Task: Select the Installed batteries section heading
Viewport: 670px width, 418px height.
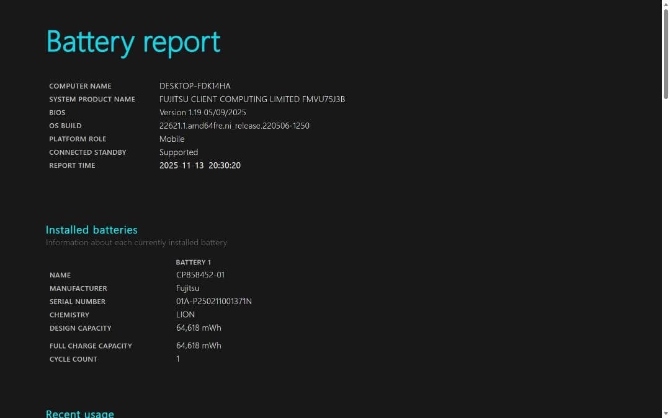Action: point(91,229)
